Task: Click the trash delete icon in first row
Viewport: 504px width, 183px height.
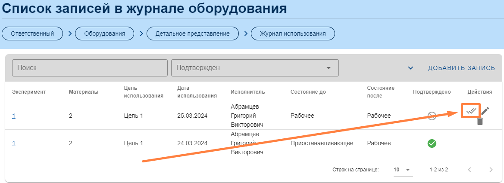Action: tap(480, 122)
